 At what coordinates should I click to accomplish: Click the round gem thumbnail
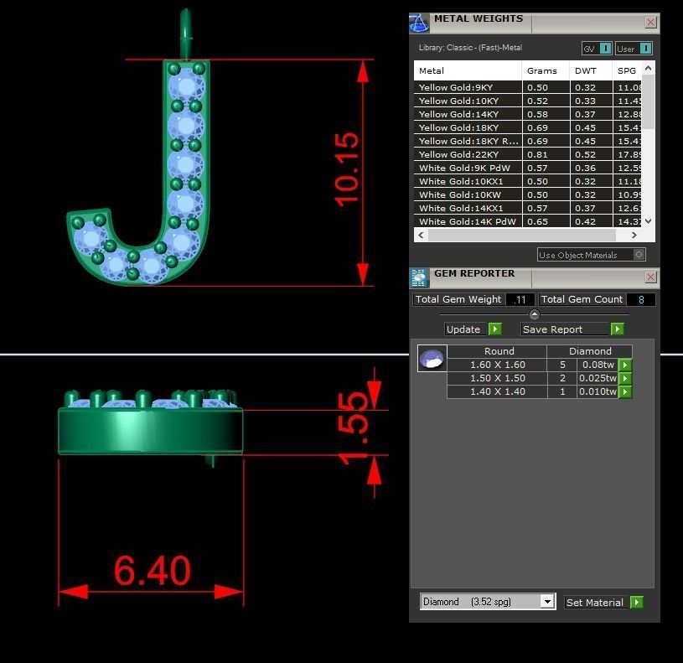[x=432, y=359]
